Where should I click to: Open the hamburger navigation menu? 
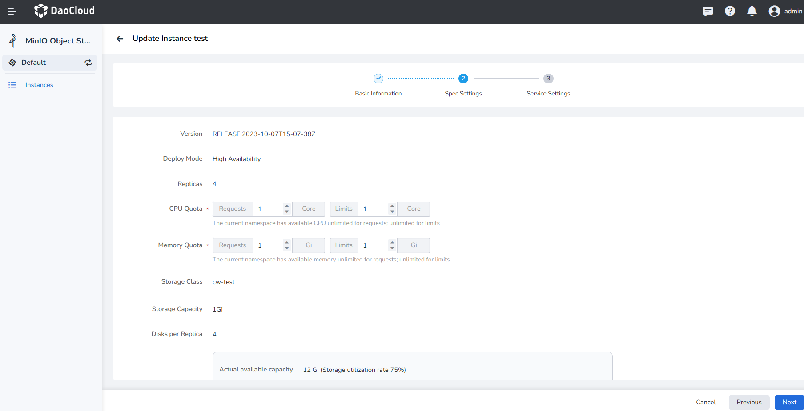click(x=12, y=11)
